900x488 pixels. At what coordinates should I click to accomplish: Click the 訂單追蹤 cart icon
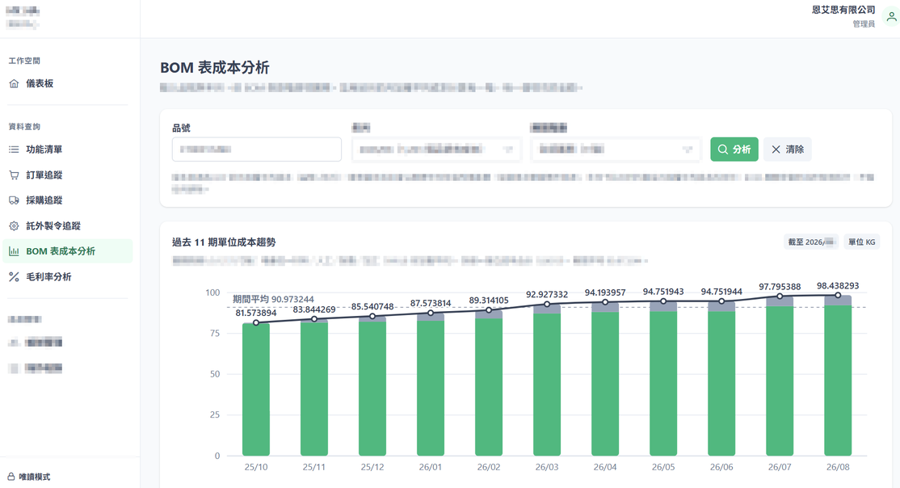pos(14,175)
